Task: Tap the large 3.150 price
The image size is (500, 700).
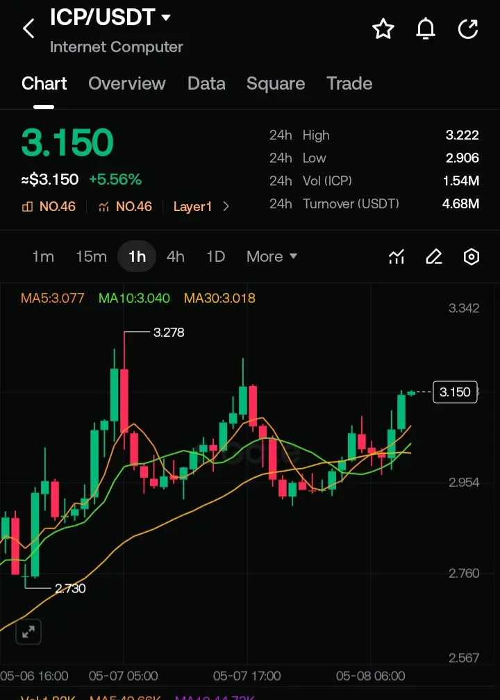Action: (x=67, y=142)
